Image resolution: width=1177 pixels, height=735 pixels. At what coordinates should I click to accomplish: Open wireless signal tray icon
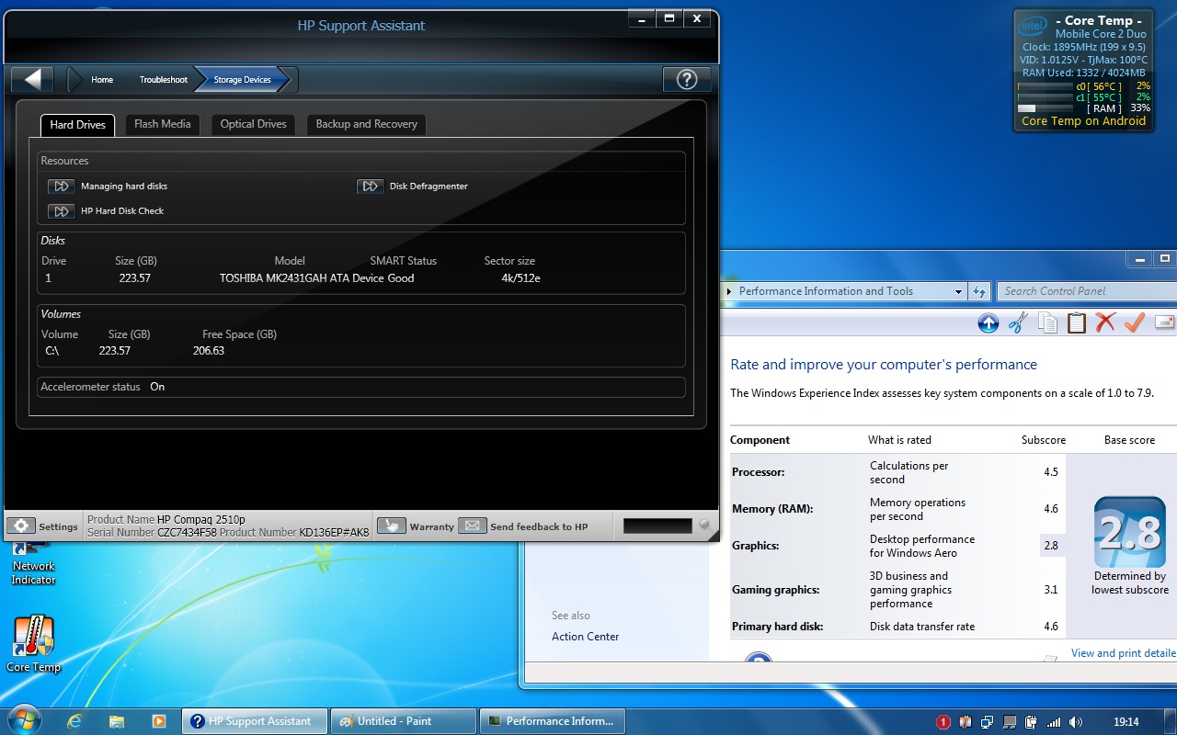(x=1054, y=722)
